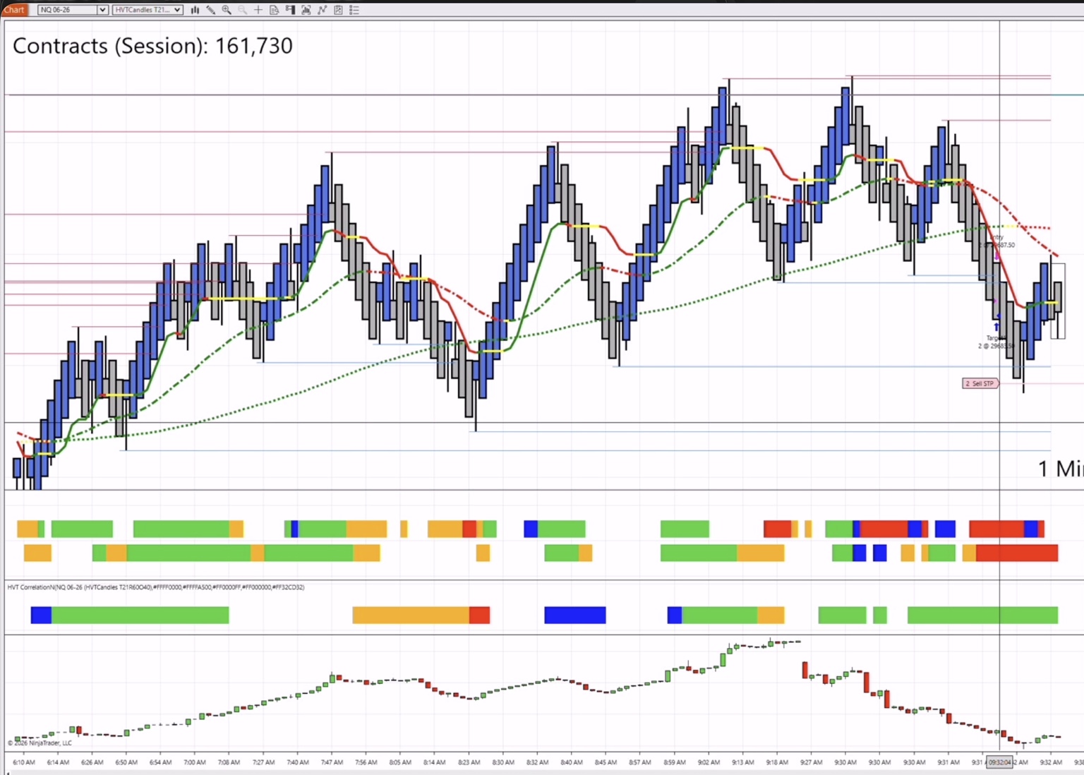The image size is (1084, 775).
Task: Click the 'Contracts (Session): 161,730' text
Action: [x=152, y=46]
